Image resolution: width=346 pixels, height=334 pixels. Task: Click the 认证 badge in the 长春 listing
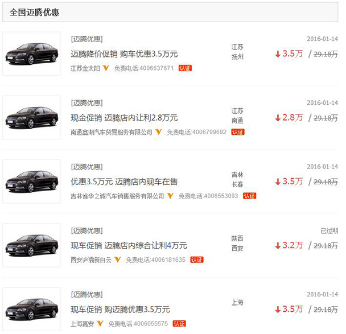[x=249, y=196]
